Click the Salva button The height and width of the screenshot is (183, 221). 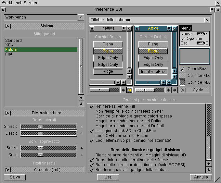coord(15,177)
